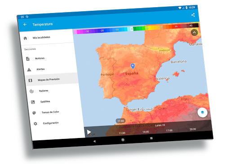Click the Satélites image icon
Screen dimensions: 230x164
[33, 102]
